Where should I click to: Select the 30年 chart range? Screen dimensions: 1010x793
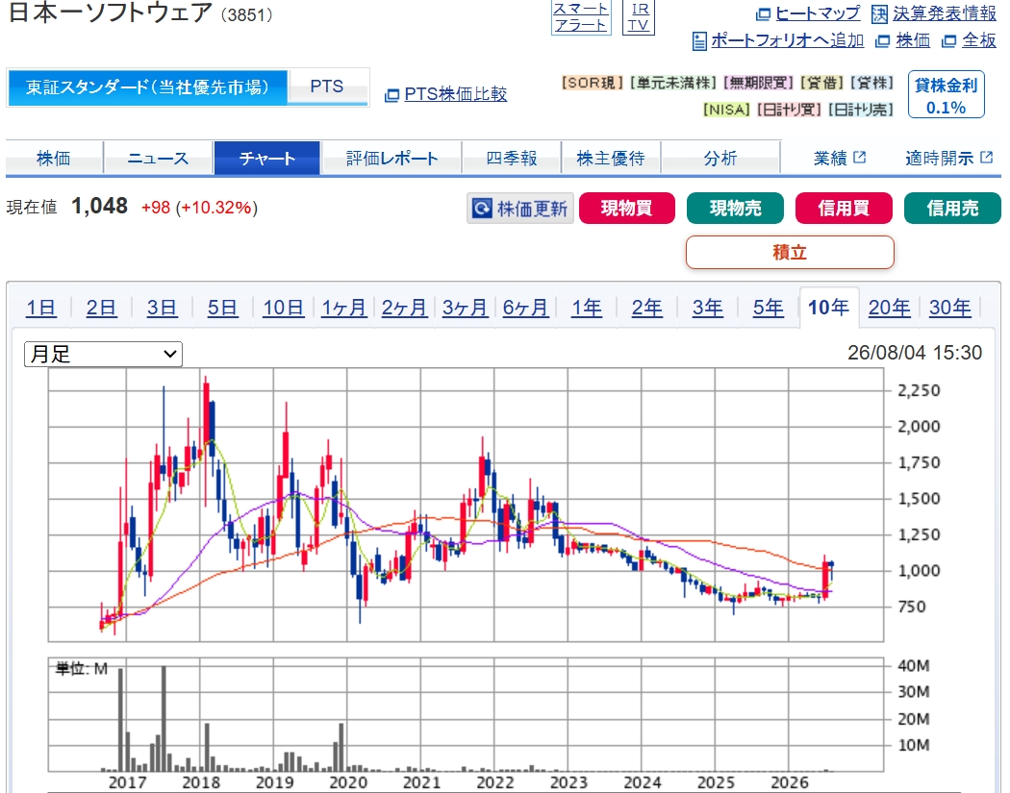click(950, 308)
